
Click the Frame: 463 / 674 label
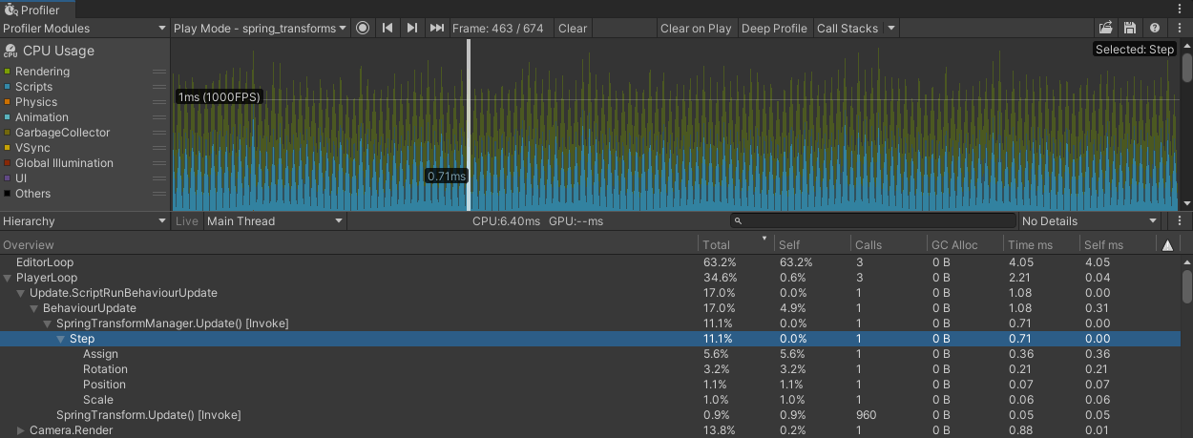498,29
